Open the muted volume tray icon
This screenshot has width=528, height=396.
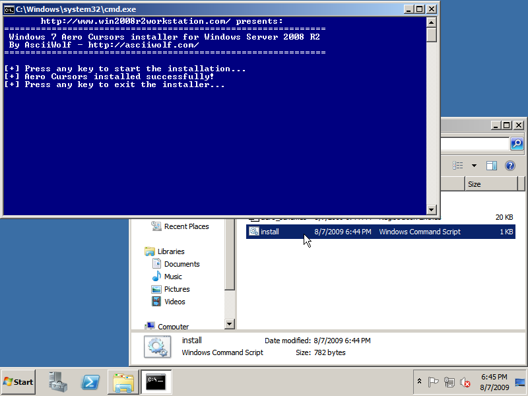465,382
